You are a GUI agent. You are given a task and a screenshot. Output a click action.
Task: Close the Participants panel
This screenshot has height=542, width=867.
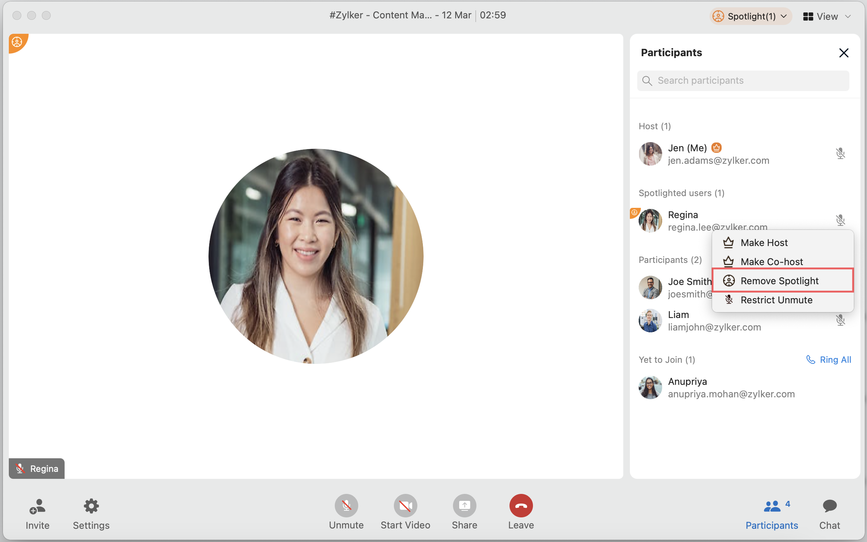(844, 53)
